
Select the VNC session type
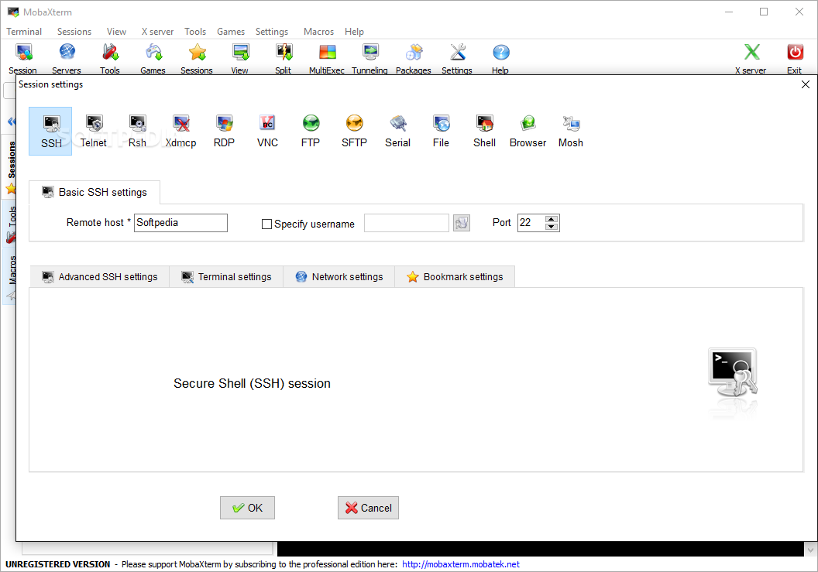click(267, 132)
